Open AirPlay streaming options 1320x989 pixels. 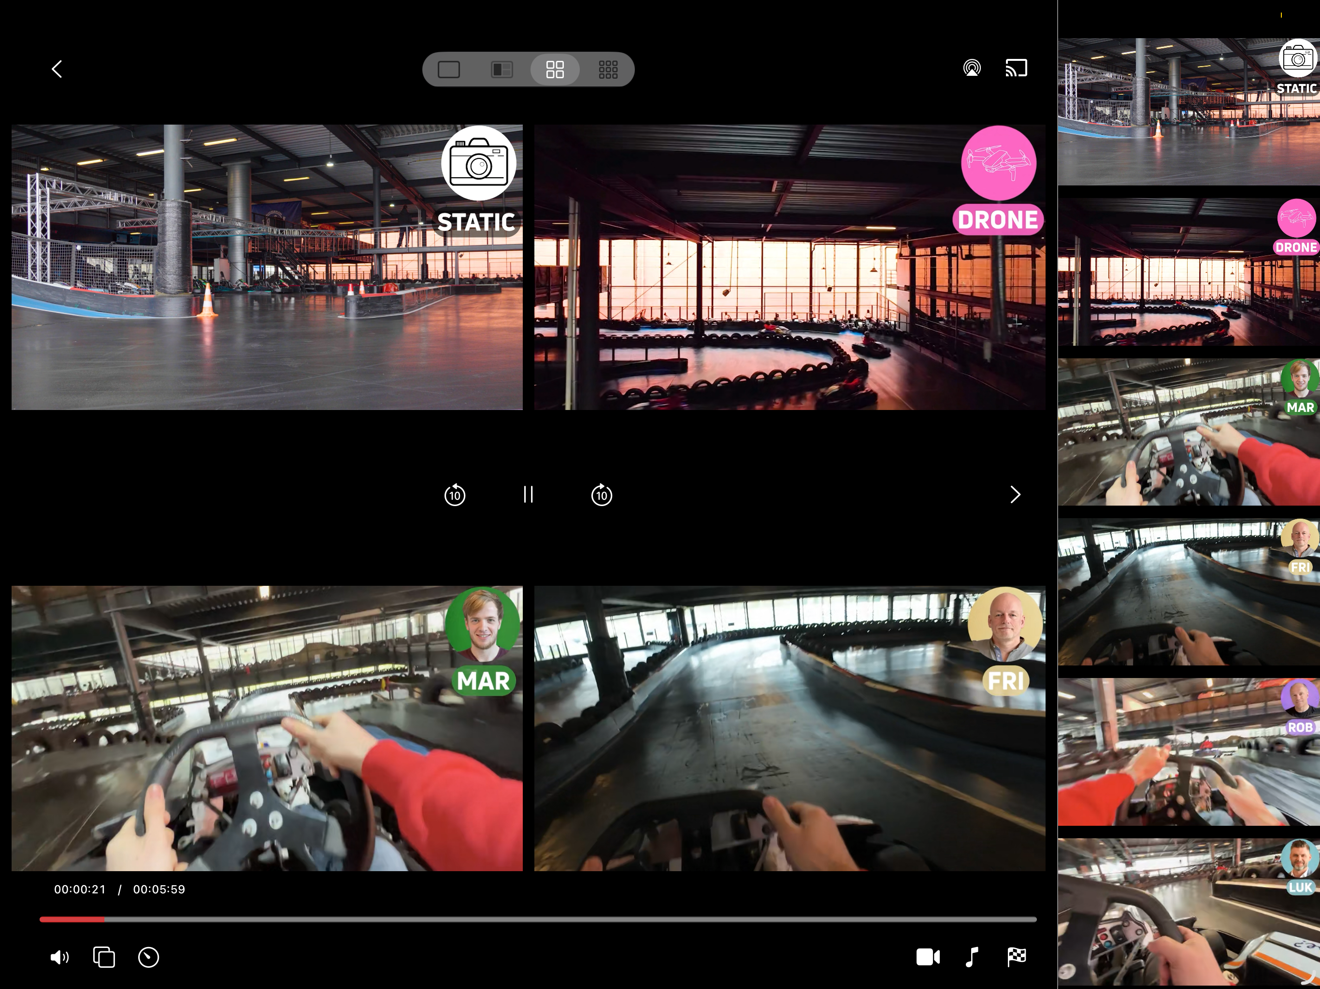click(972, 68)
